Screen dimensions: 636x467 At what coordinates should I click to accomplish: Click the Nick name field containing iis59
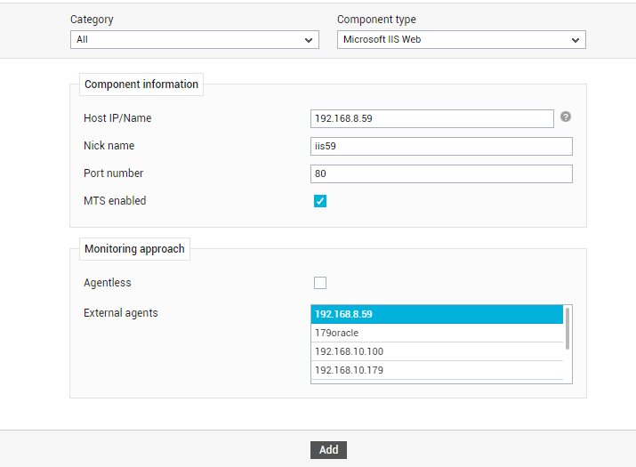point(441,146)
